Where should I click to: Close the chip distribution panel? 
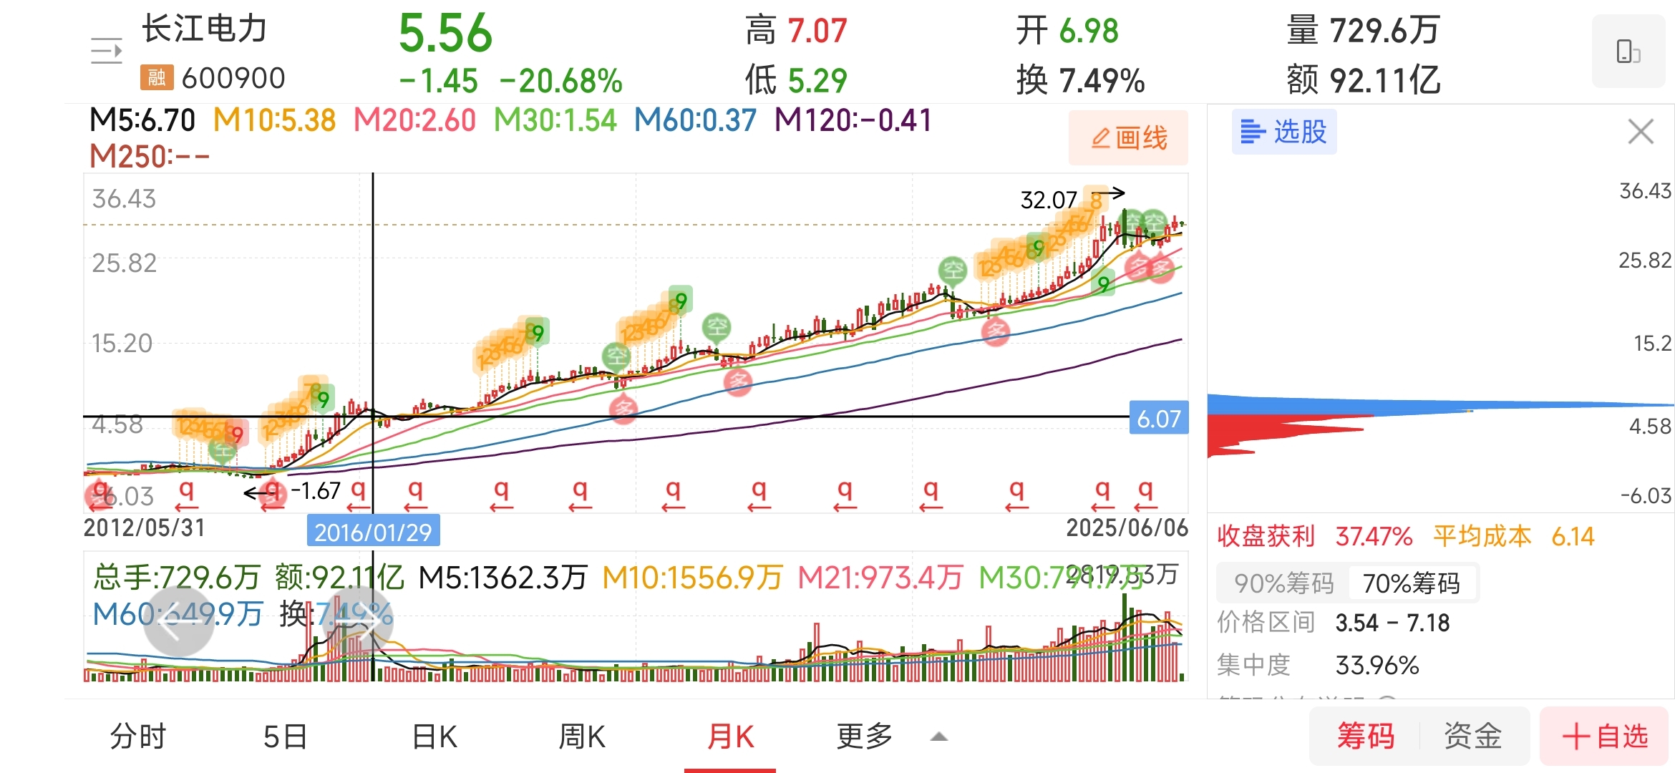pos(1640,132)
